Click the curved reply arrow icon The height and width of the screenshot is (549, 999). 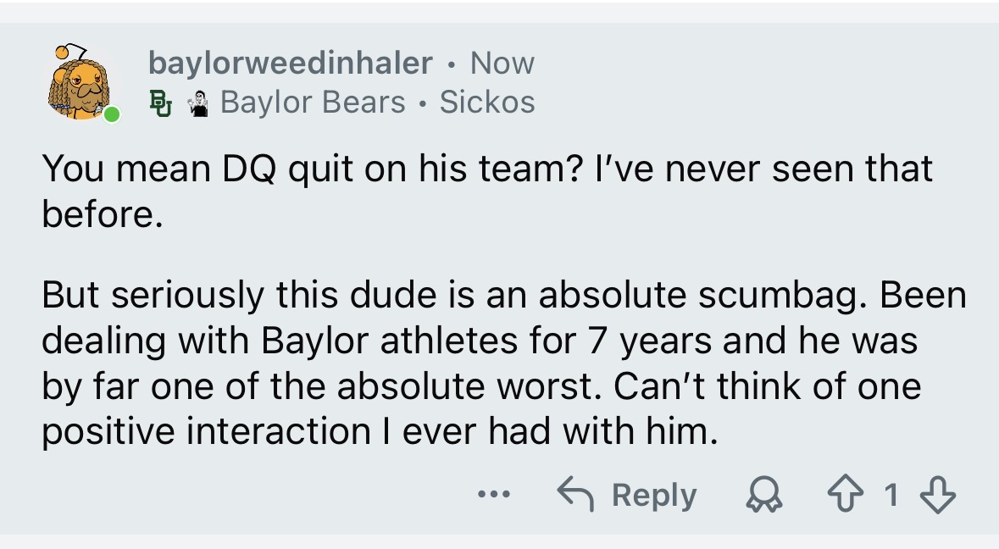576,495
